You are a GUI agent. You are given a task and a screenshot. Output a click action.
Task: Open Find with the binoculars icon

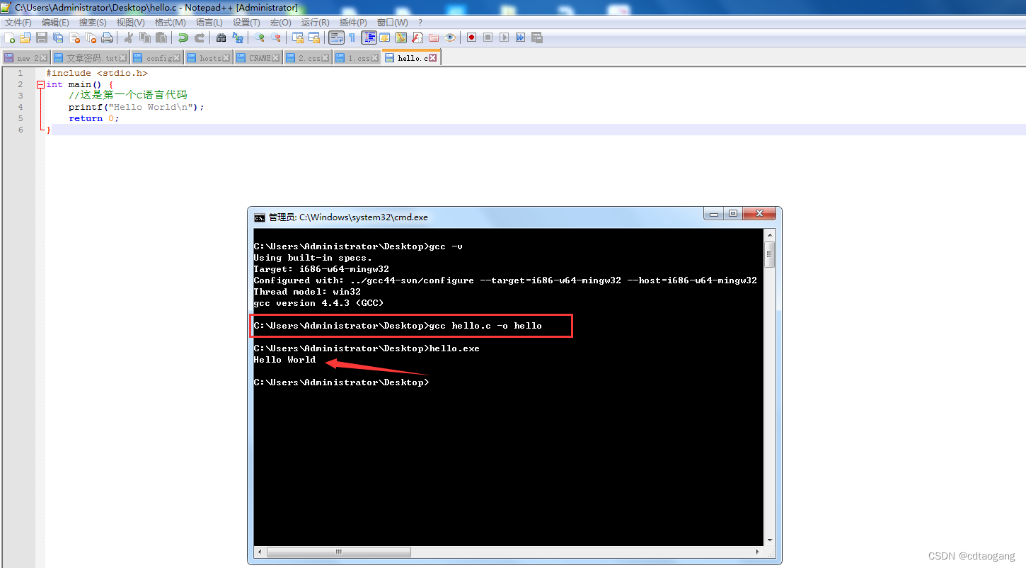point(221,38)
